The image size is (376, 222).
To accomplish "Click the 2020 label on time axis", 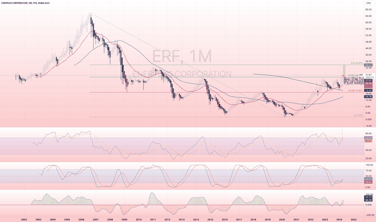I will point(282,219).
